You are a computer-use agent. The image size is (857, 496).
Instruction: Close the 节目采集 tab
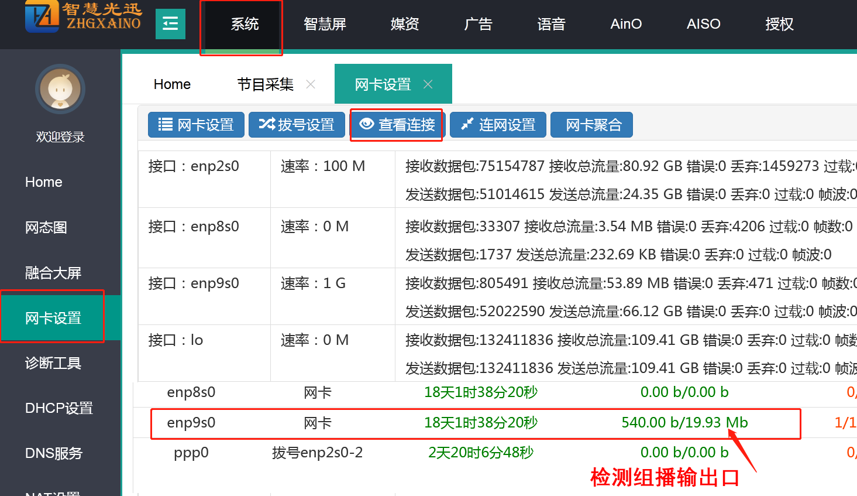(311, 84)
